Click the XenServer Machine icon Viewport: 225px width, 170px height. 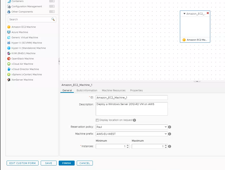(9, 80)
